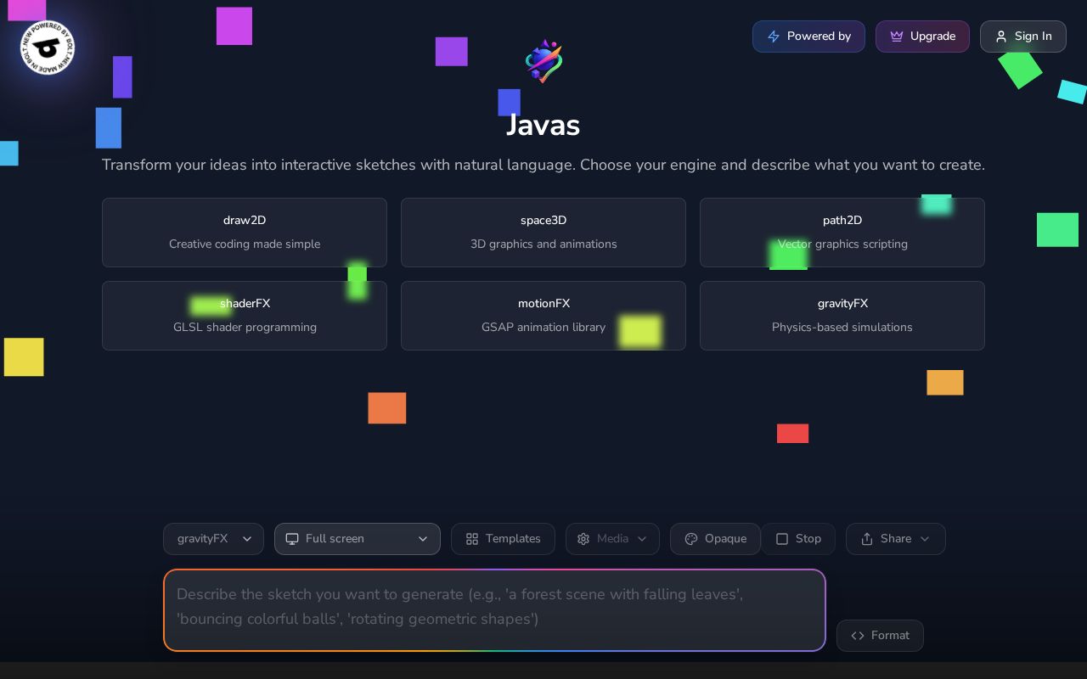Click palette icon beside Opaque
The width and height of the screenshot is (1087, 679).
pyautogui.click(x=691, y=539)
